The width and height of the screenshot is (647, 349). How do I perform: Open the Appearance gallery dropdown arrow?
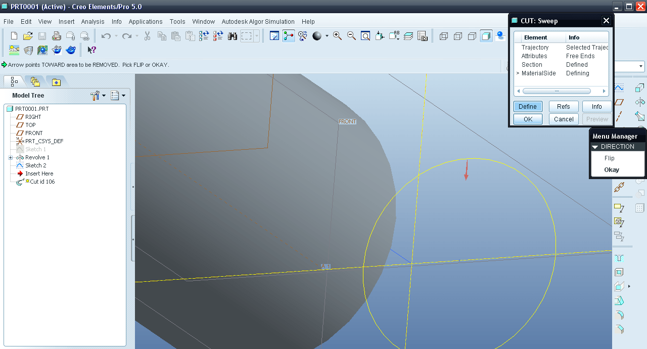327,36
